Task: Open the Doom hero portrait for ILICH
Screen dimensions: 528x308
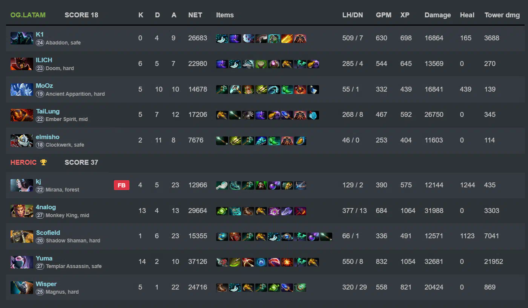Action: coord(22,64)
